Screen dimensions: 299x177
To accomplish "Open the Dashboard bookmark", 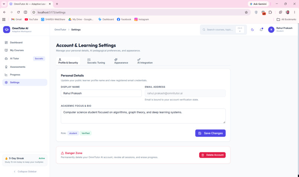I will 106,19.
